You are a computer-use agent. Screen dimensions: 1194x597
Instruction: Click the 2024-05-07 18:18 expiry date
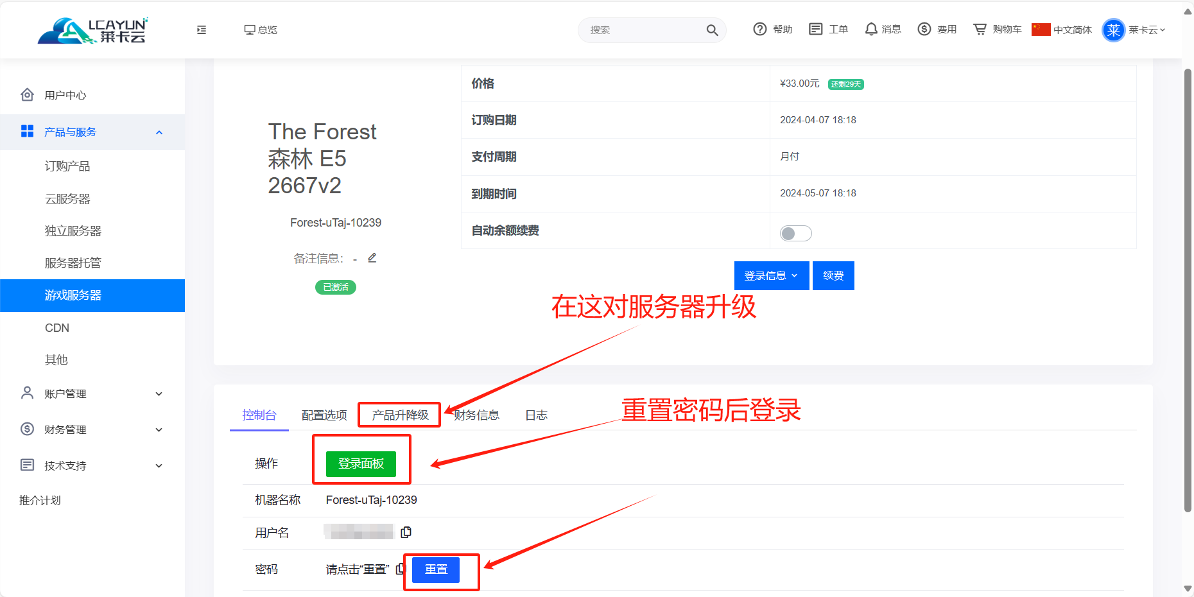click(818, 193)
